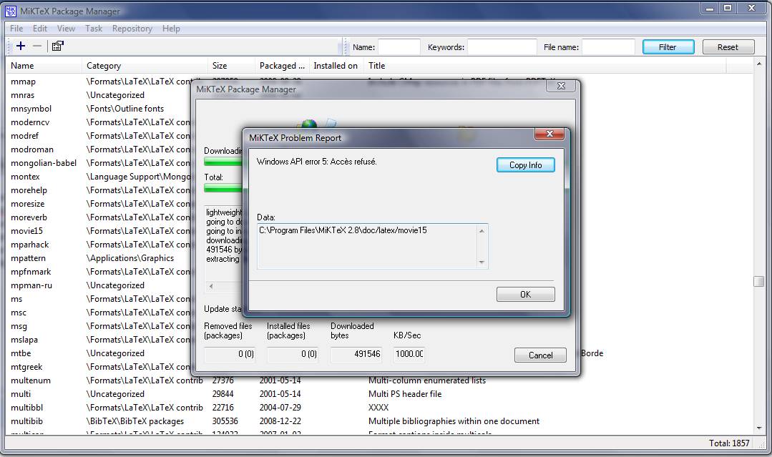Select the multenum package row
772x457 pixels.
click(x=379, y=380)
